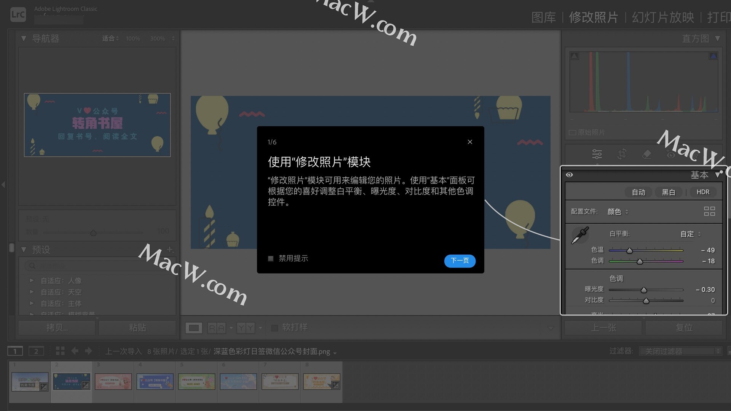Toggle highlight clipping indicator in histogram
Screen dimensions: 731x411
713,56
